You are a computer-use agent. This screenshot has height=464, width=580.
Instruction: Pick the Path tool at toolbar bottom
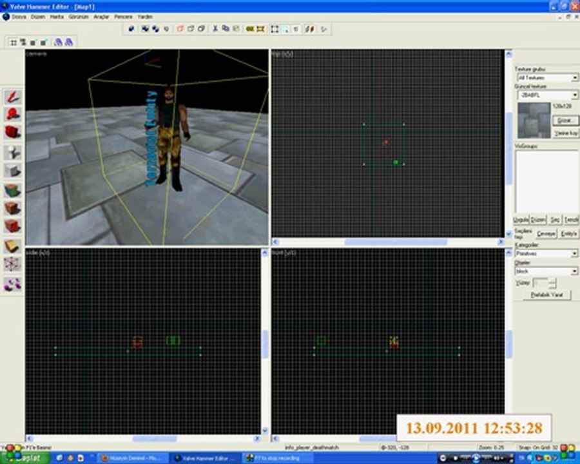pyautogui.click(x=13, y=284)
